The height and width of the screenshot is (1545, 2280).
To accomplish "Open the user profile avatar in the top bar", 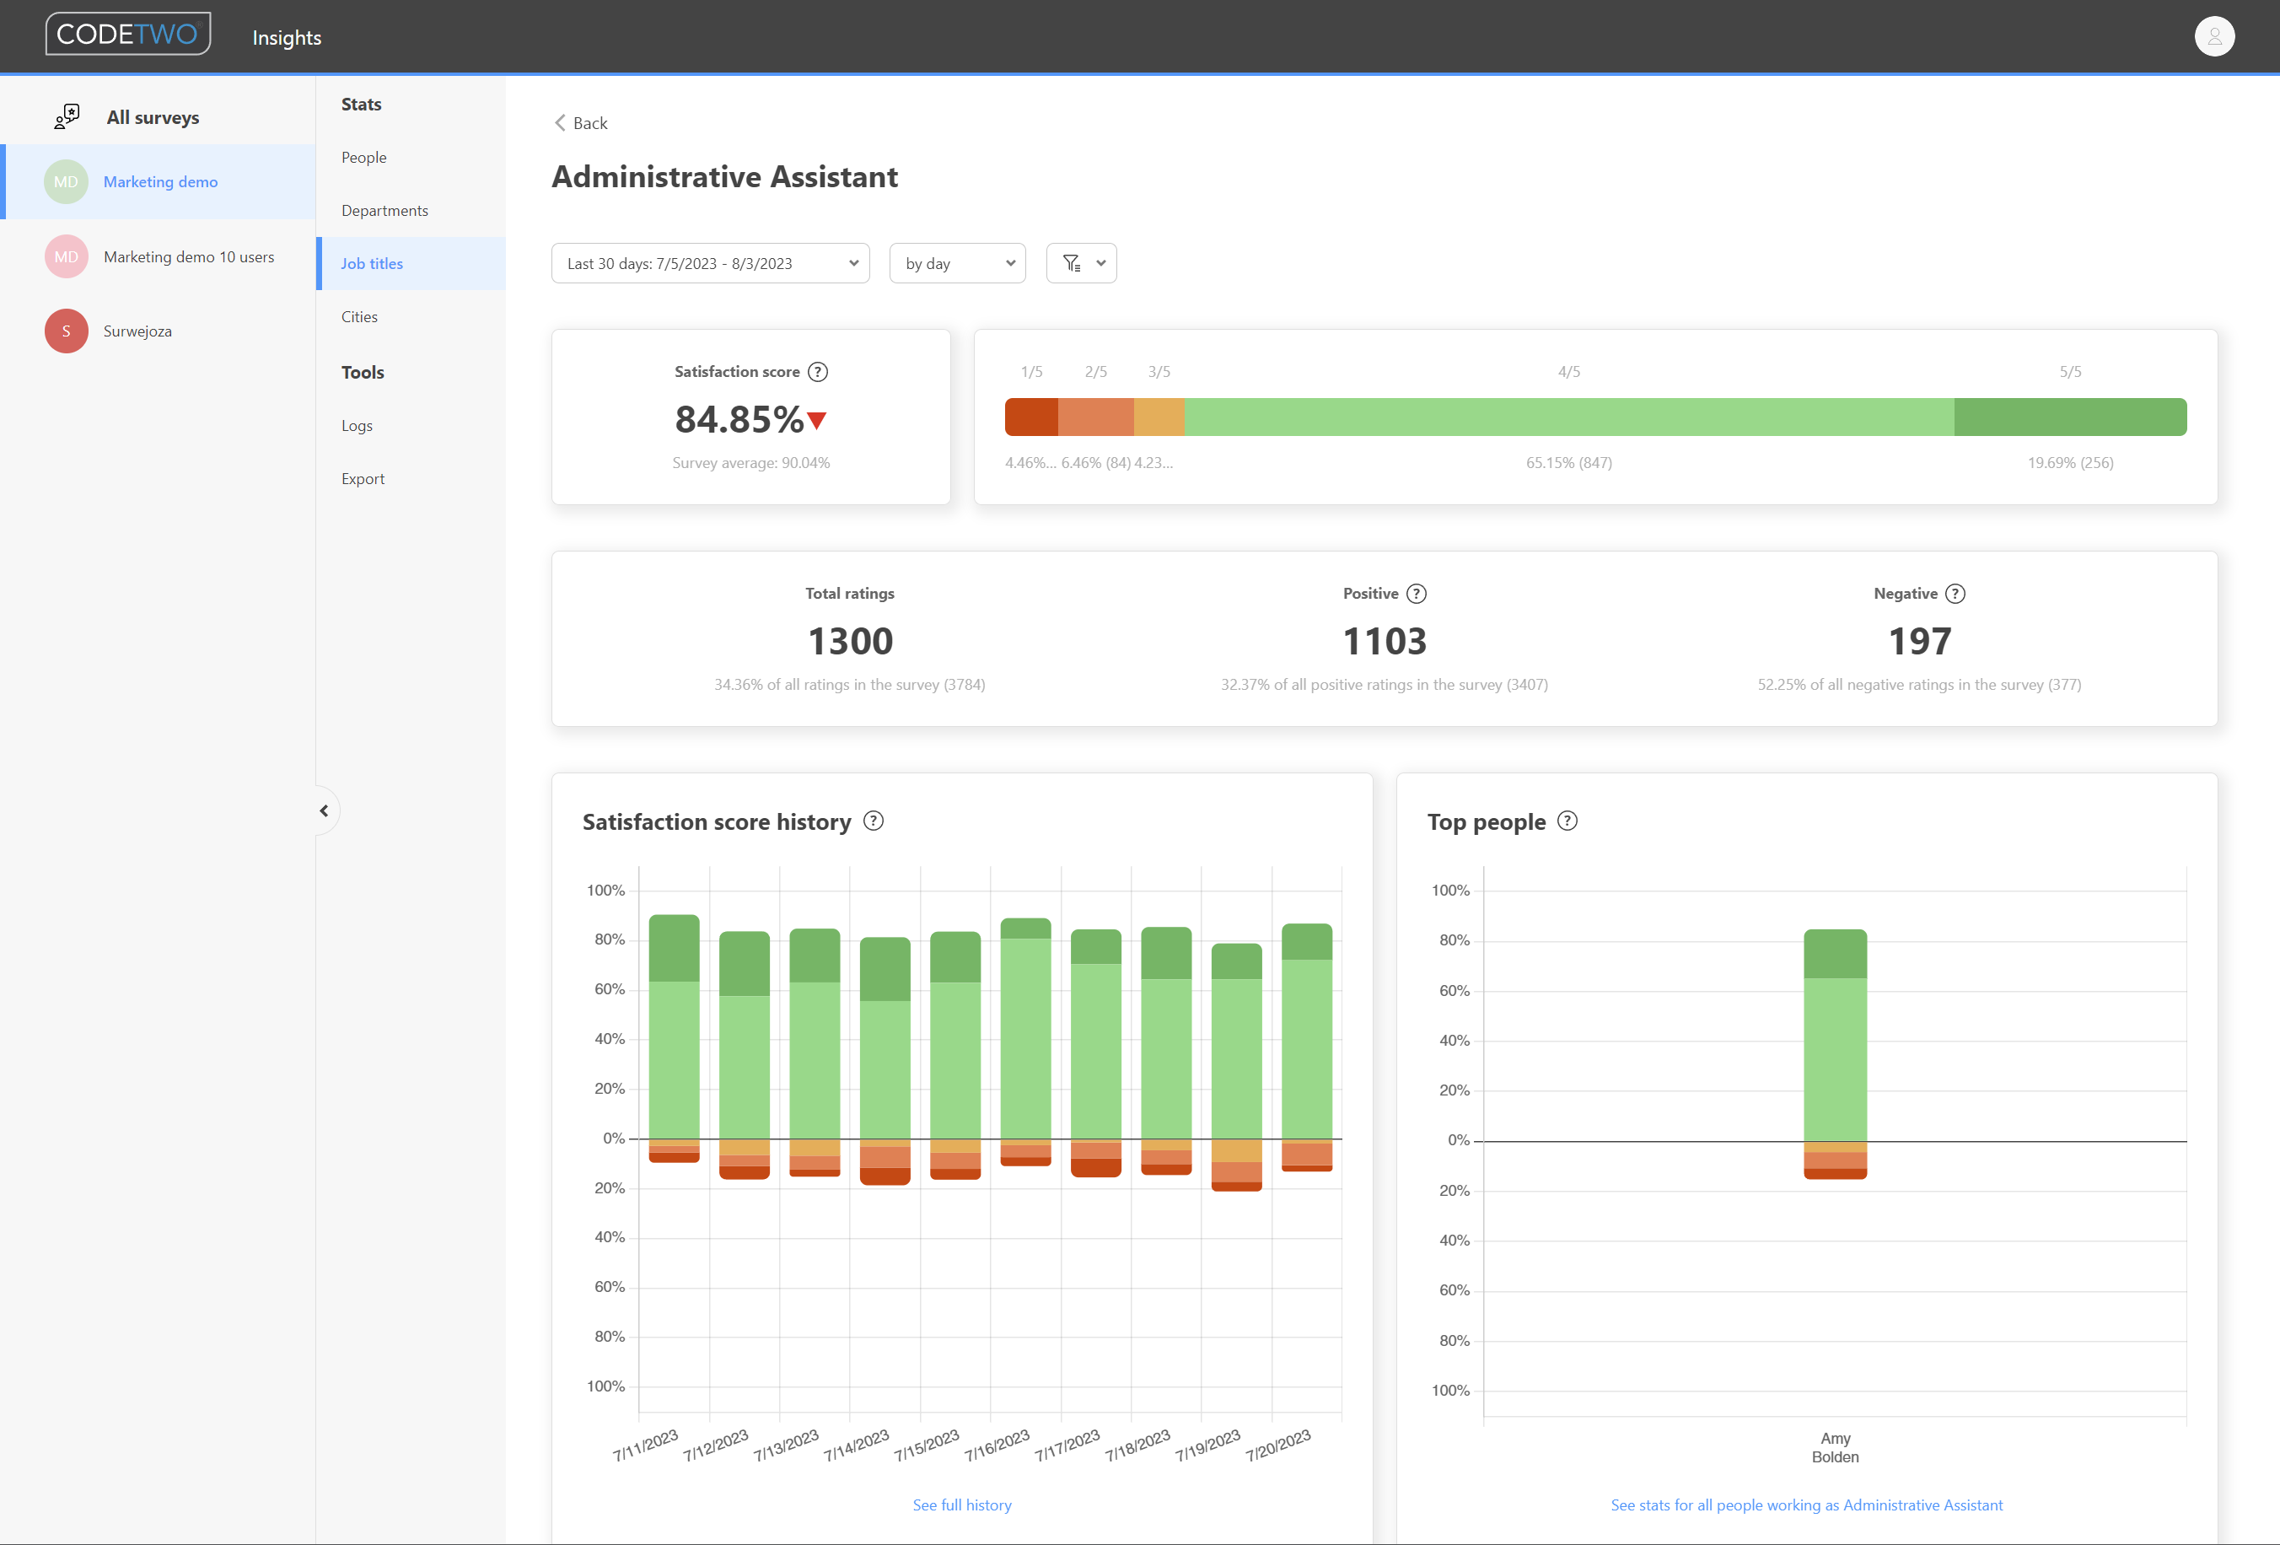I will 2214,36.
